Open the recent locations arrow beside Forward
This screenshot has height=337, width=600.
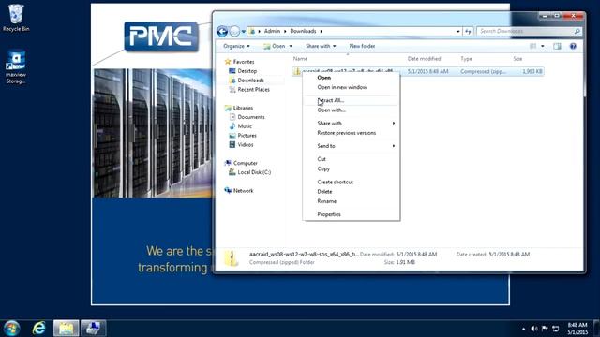(x=244, y=31)
